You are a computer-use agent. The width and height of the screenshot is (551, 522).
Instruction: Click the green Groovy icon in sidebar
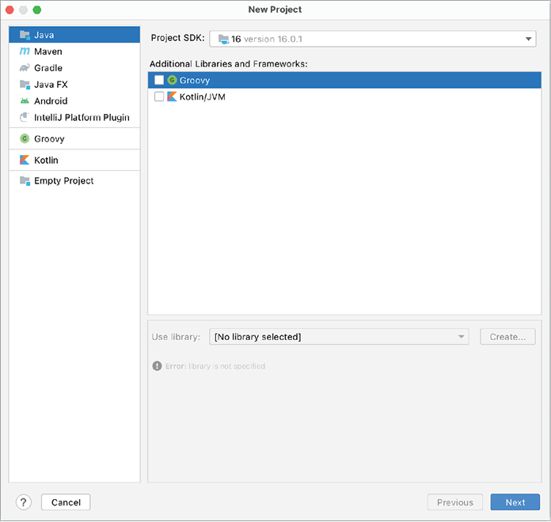click(x=25, y=138)
